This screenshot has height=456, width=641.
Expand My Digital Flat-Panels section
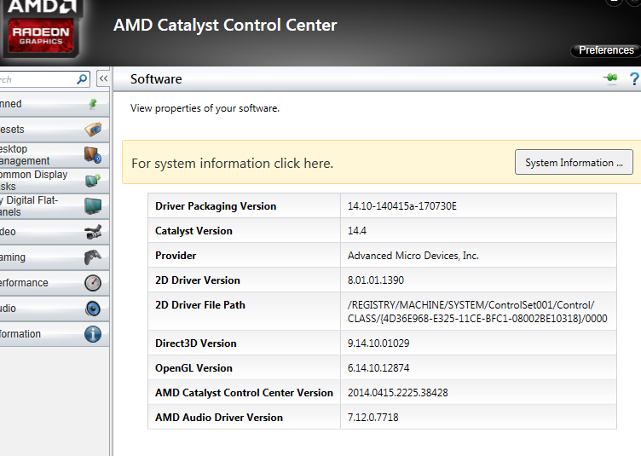click(x=55, y=206)
